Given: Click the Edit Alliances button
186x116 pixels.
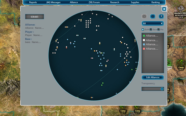Looking at the screenshot, I should coord(153,77).
